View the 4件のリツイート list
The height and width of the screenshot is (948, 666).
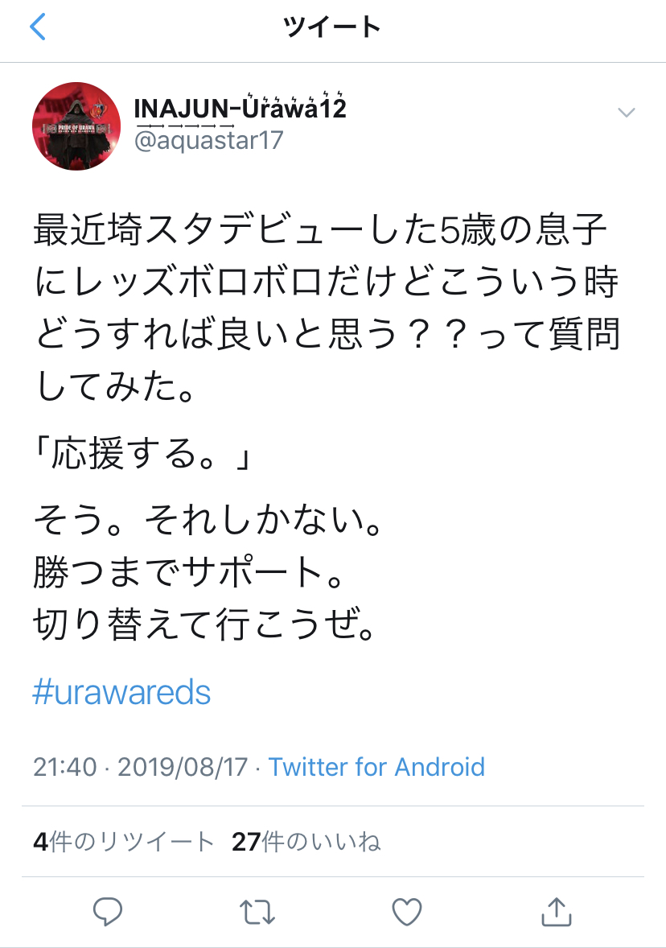[124, 842]
